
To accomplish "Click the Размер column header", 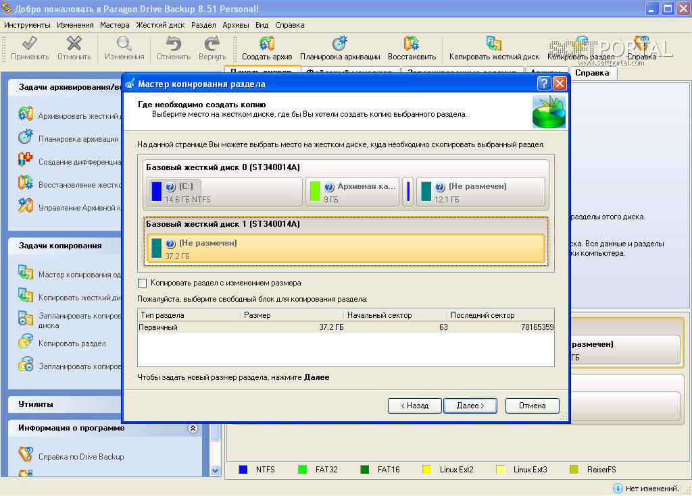I will (x=292, y=315).
